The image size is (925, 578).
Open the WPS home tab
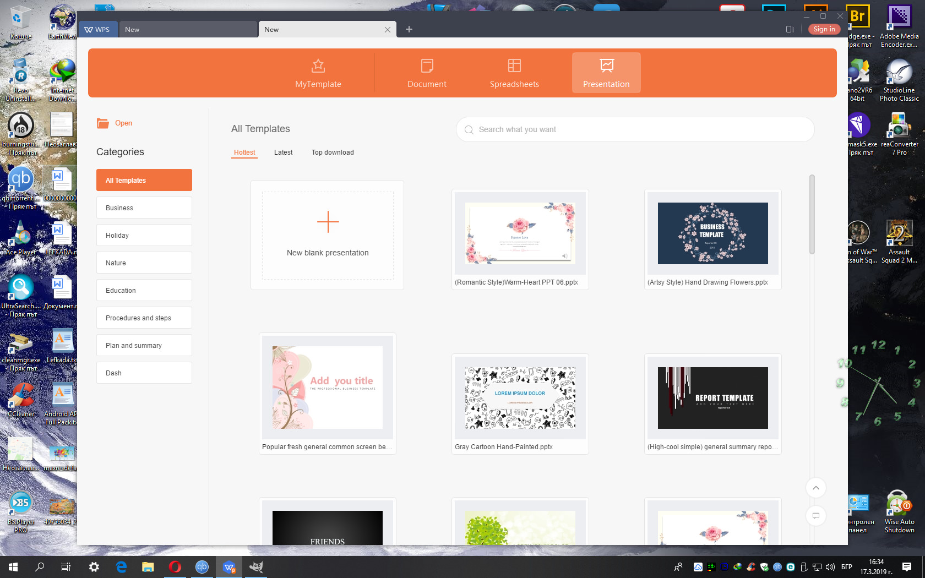tap(97, 30)
